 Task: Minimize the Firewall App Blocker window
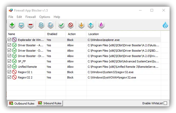pos(140,10)
